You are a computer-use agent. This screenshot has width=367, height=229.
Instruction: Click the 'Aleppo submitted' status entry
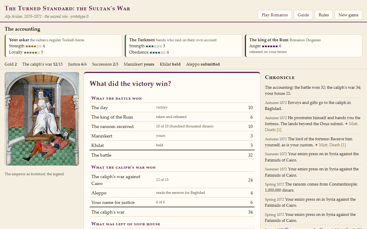[203, 64]
